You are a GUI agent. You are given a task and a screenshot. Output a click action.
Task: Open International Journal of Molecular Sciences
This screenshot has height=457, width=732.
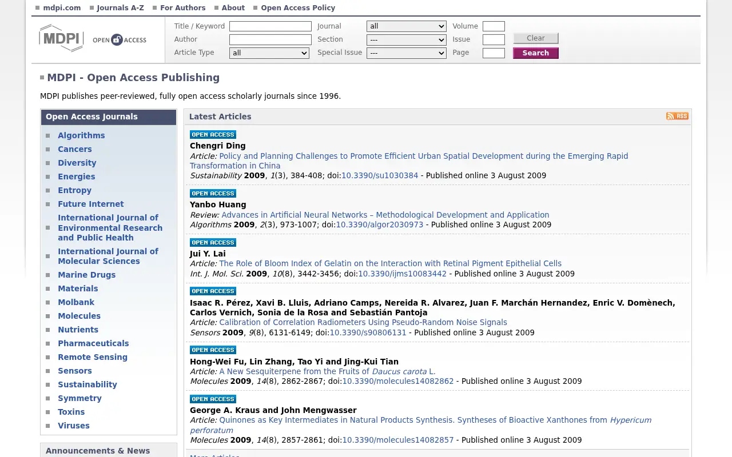click(108, 256)
